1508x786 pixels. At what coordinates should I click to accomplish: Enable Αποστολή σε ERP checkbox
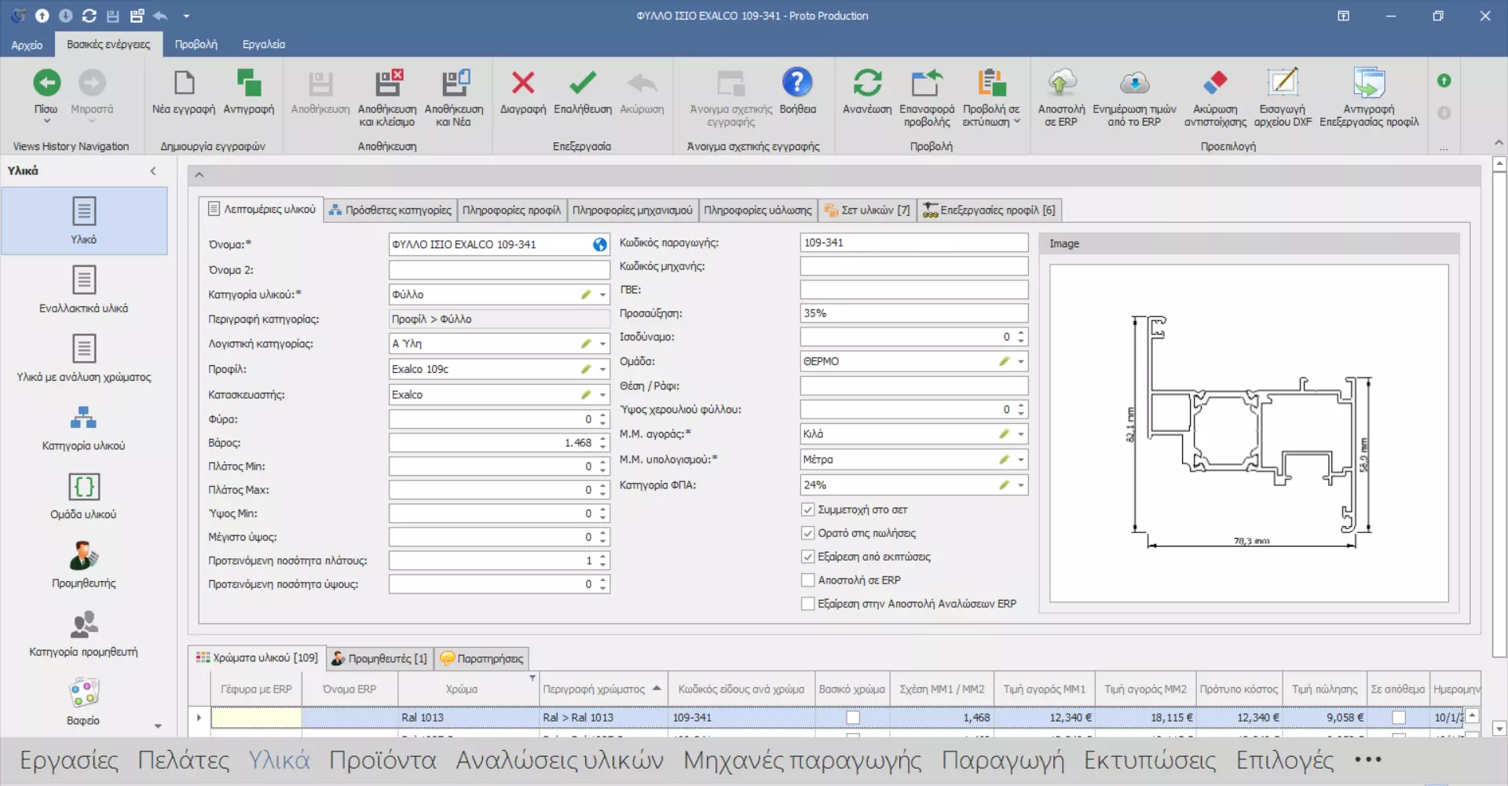pos(807,580)
